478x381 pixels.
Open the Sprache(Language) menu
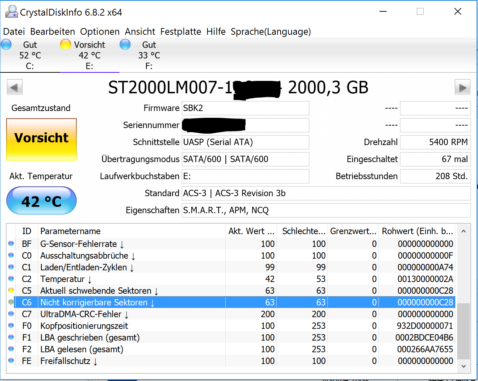pyautogui.click(x=271, y=32)
